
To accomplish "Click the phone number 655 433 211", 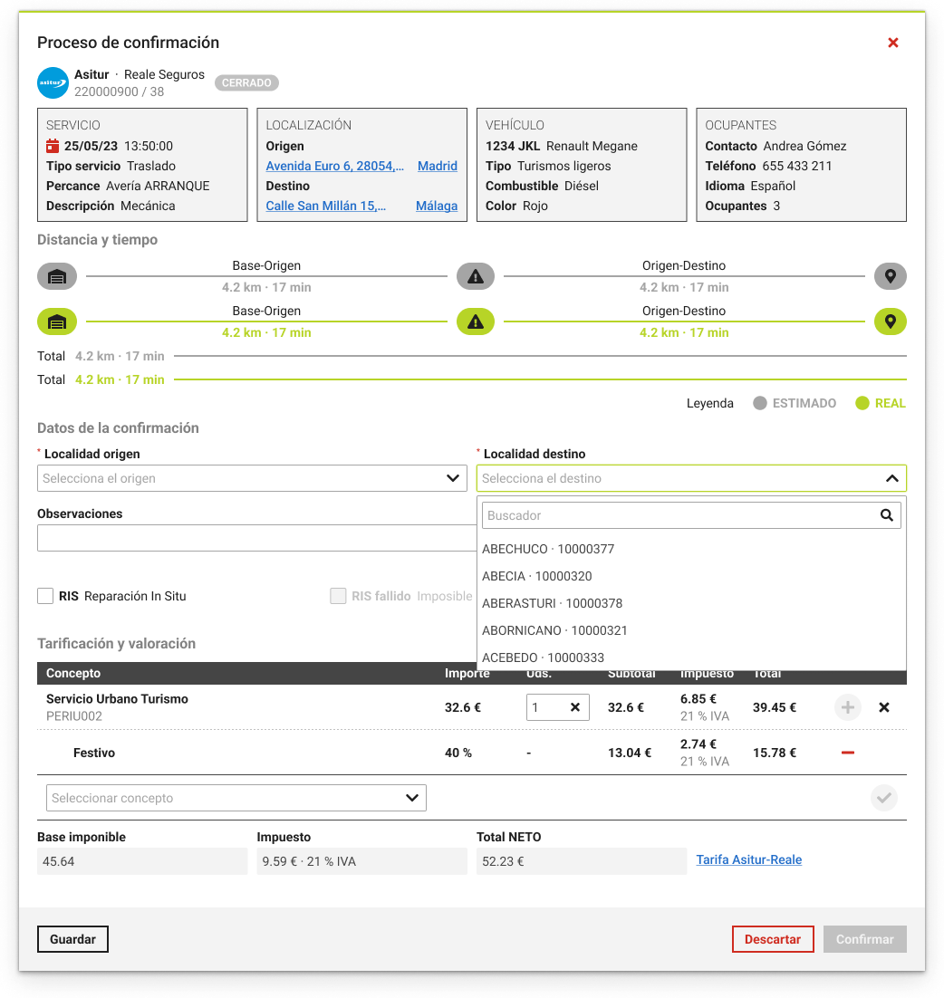I will click(x=797, y=166).
